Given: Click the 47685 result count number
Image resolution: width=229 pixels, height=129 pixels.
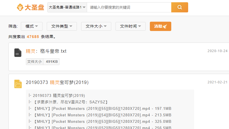Looking at the screenshot, I should tap(33, 37).
